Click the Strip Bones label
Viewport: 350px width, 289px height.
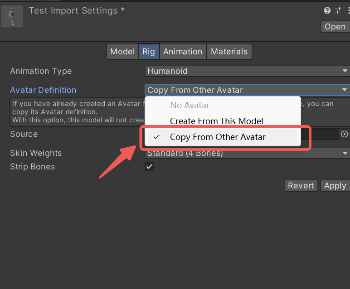[32, 167]
